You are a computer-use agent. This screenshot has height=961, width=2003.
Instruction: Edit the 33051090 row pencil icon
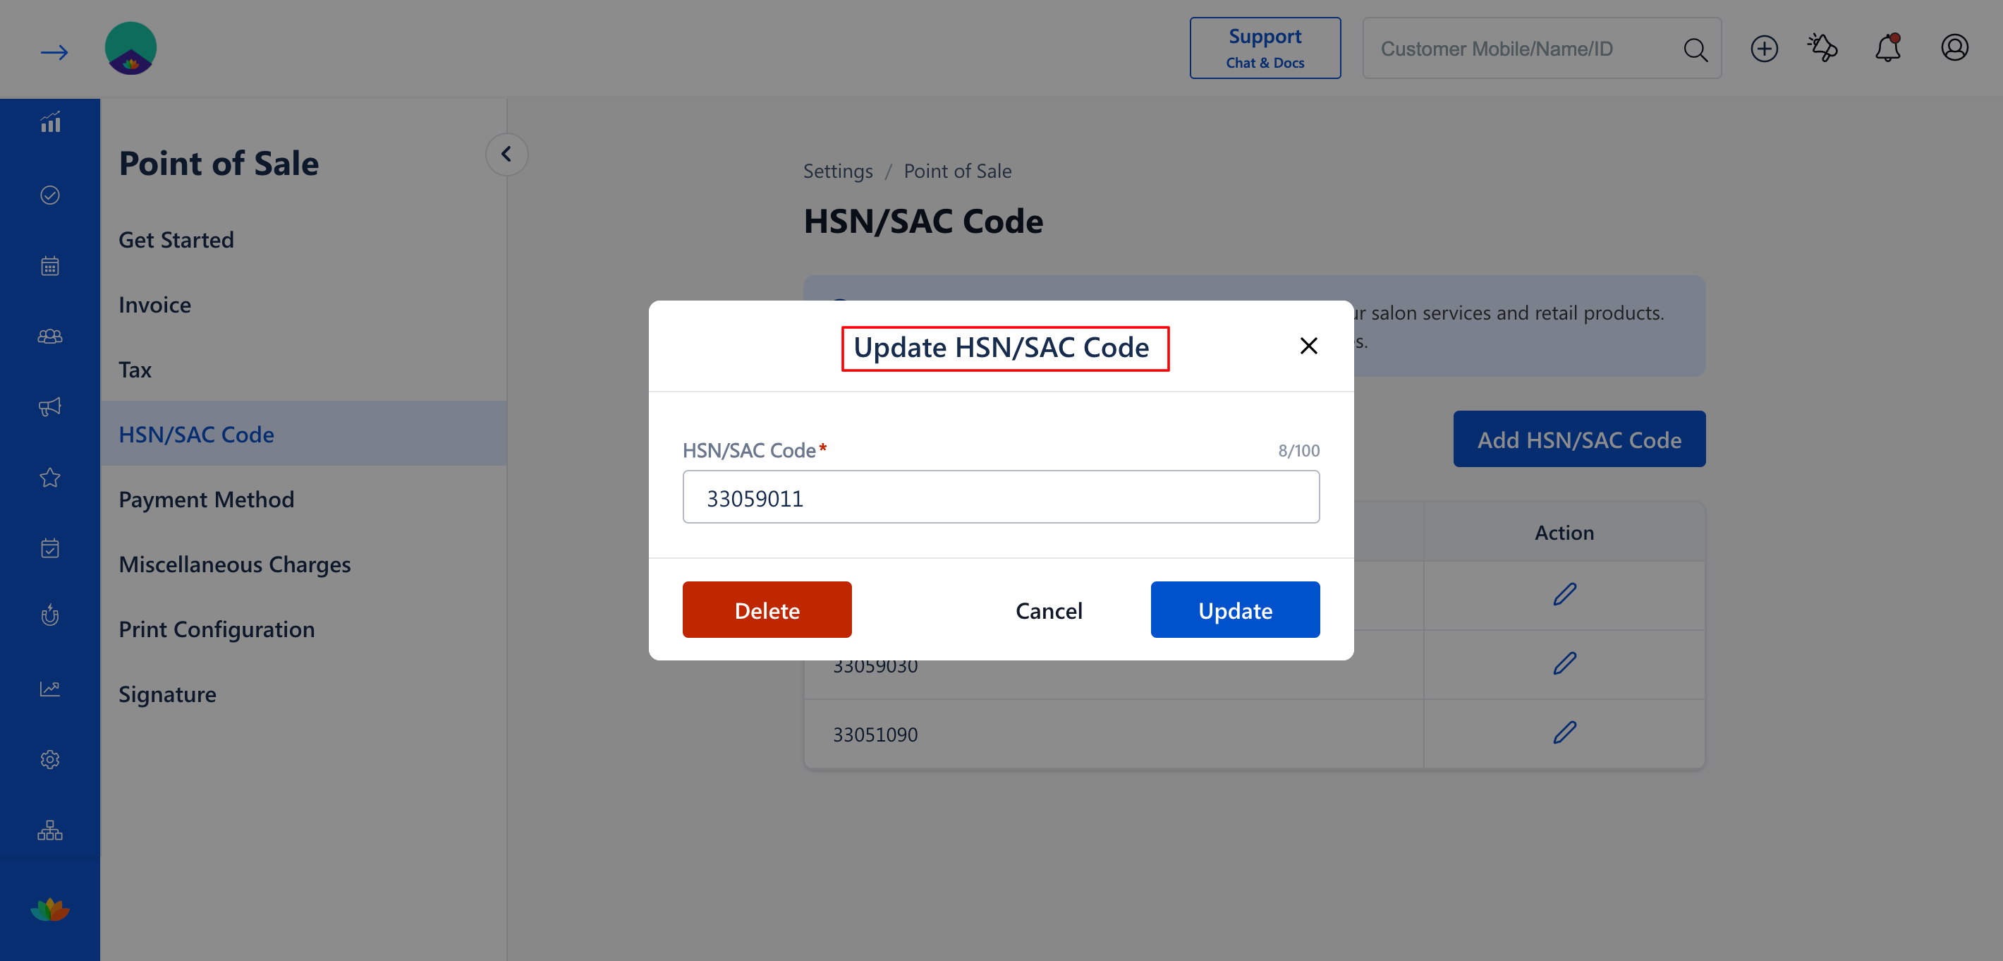(x=1564, y=733)
